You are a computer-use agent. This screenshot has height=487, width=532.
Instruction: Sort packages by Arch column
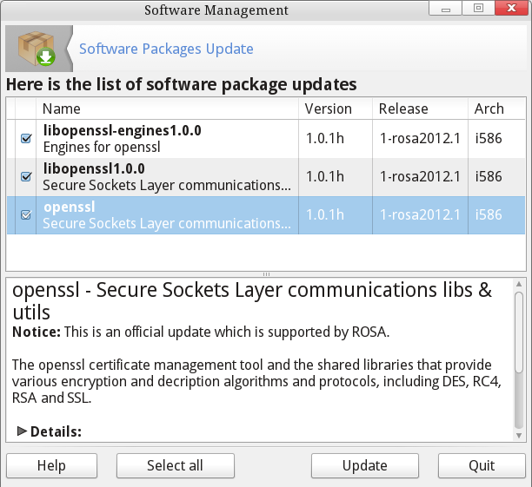[495, 109]
